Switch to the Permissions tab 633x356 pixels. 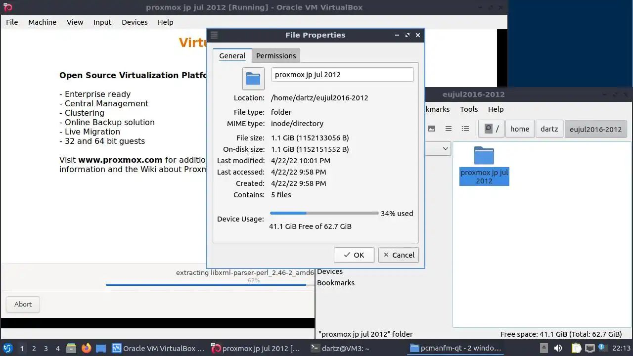(276, 56)
